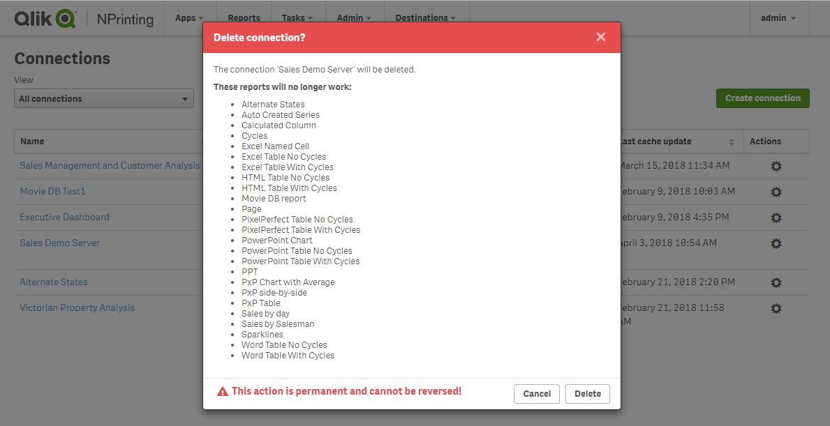The image size is (830, 426).
Task: Click 'Excel Named Cell' list item
Action: [x=275, y=146]
